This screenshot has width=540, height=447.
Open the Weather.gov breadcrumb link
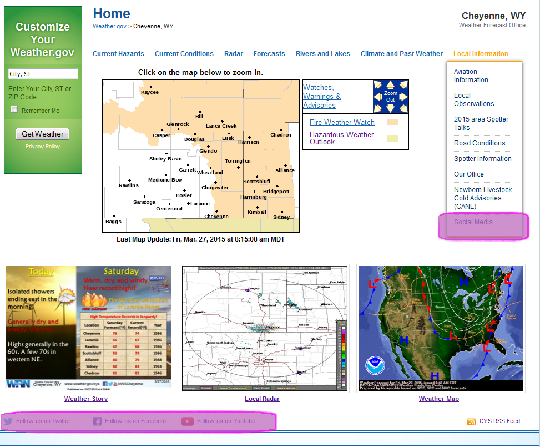[x=109, y=26]
